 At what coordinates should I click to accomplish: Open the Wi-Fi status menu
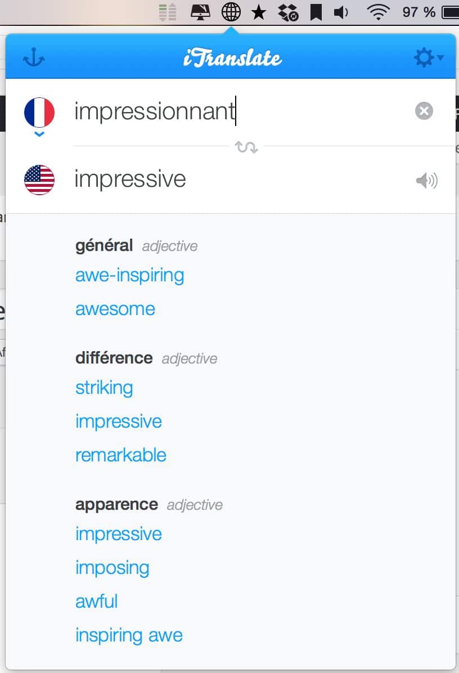click(378, 12)
